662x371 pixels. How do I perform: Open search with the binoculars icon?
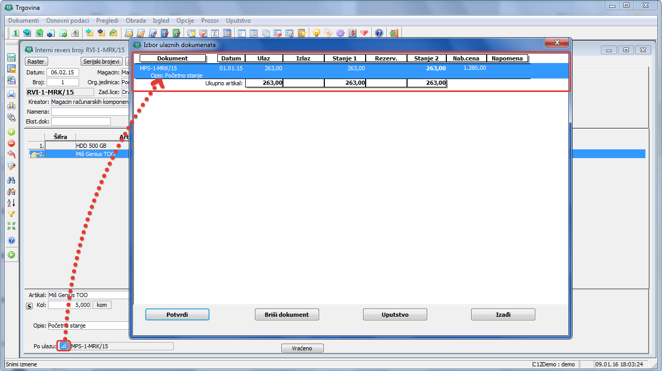click(11, 180)
